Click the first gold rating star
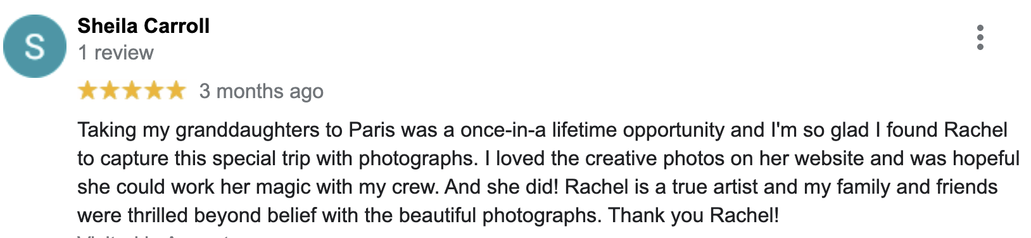The height and width of the screenshot is (238, 1031). coord(87,91)
